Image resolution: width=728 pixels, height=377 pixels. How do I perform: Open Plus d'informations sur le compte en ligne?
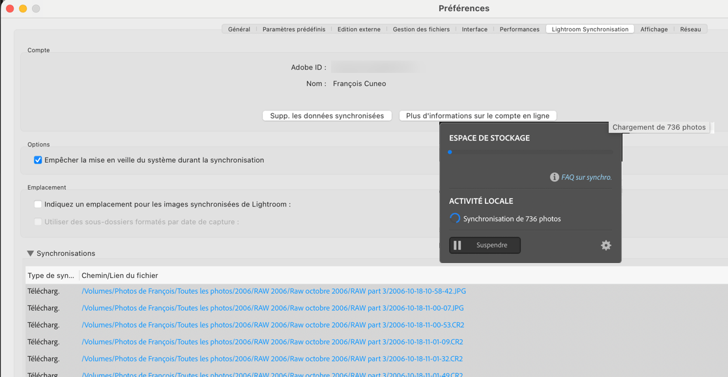tap(477, 115)
